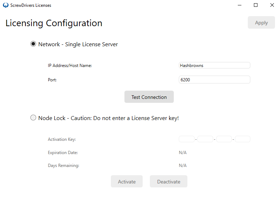
Task: Click fourth Activation Key segment box
Action: (x=243, y=139)
